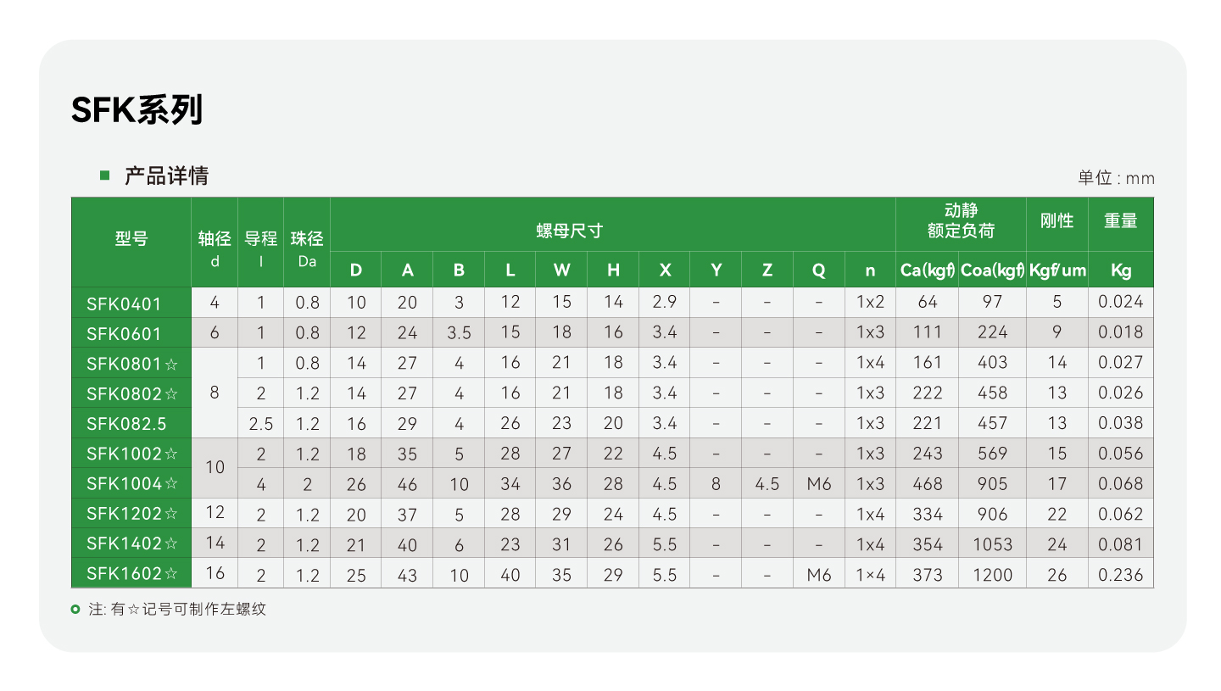Click the star next to SFK1402
The height and width of the screenshot is (691, 1221).
point(172,544)
